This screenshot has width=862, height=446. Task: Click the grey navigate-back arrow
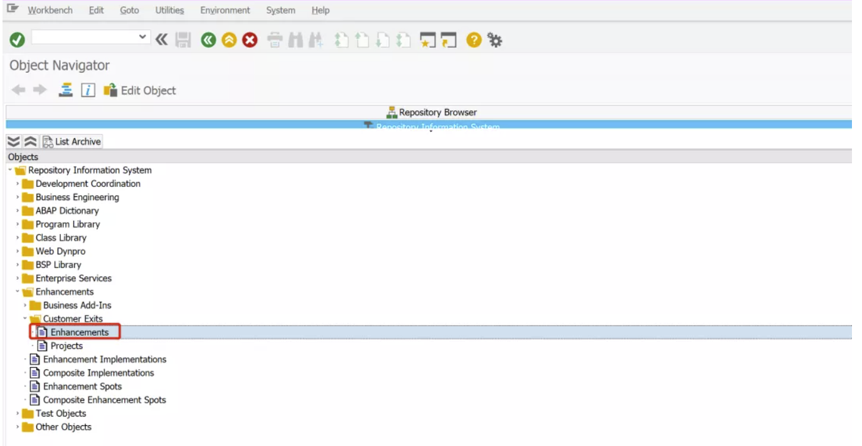point(19,90)
